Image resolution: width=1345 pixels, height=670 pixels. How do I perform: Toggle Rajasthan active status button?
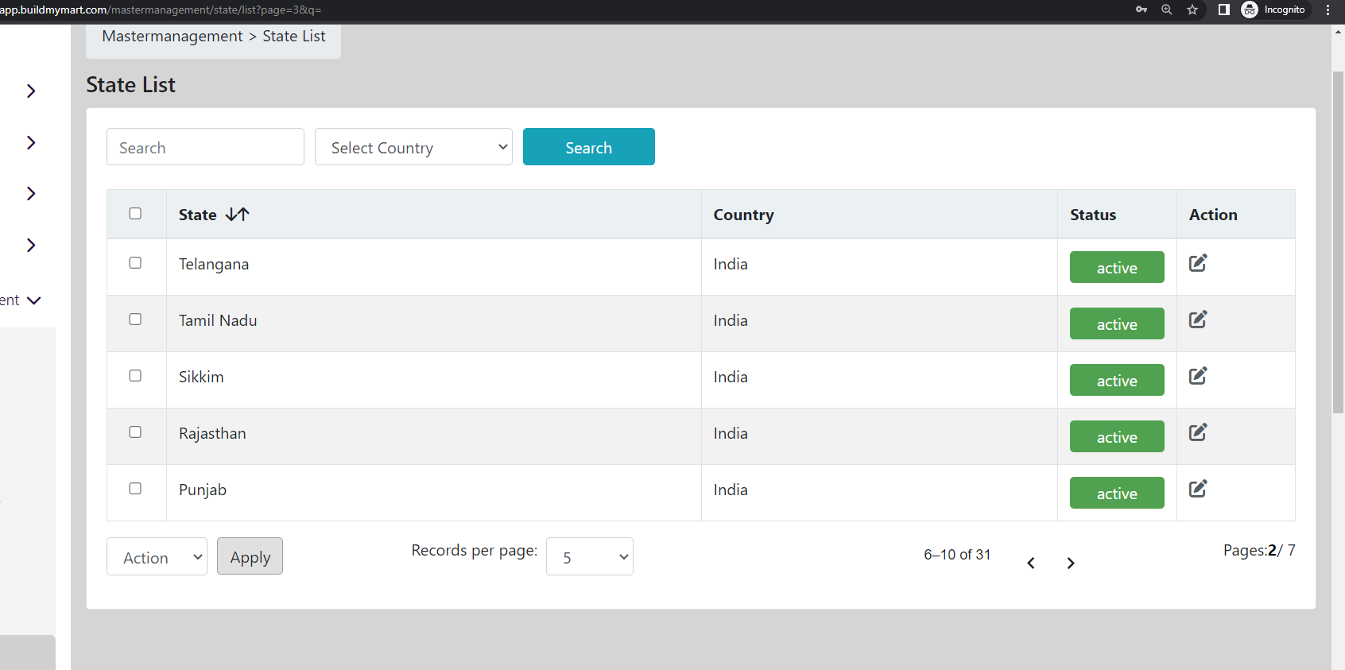1117,436
